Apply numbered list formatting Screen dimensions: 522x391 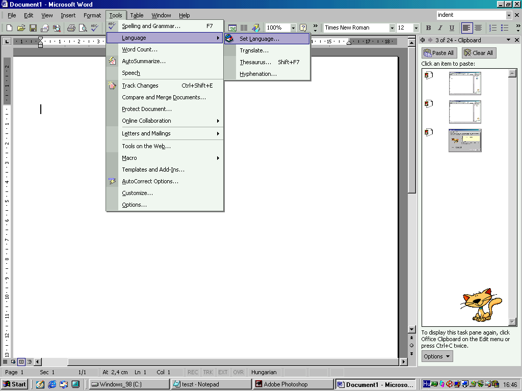493,28
